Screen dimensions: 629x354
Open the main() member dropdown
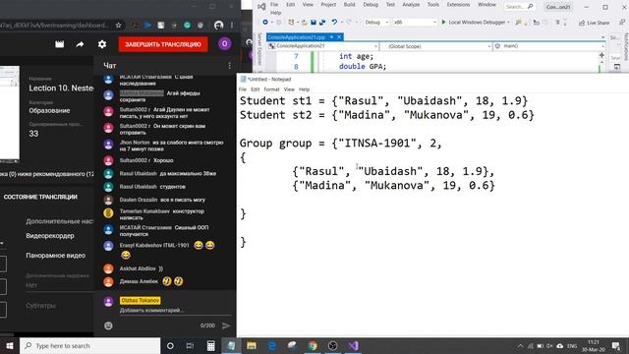click(x=548, y=46)
